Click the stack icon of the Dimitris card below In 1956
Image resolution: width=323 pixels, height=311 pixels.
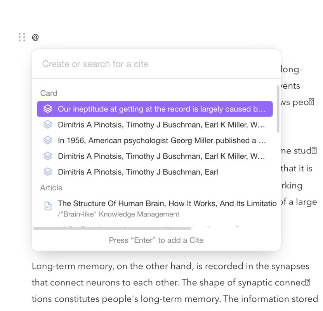coord(48,156)
